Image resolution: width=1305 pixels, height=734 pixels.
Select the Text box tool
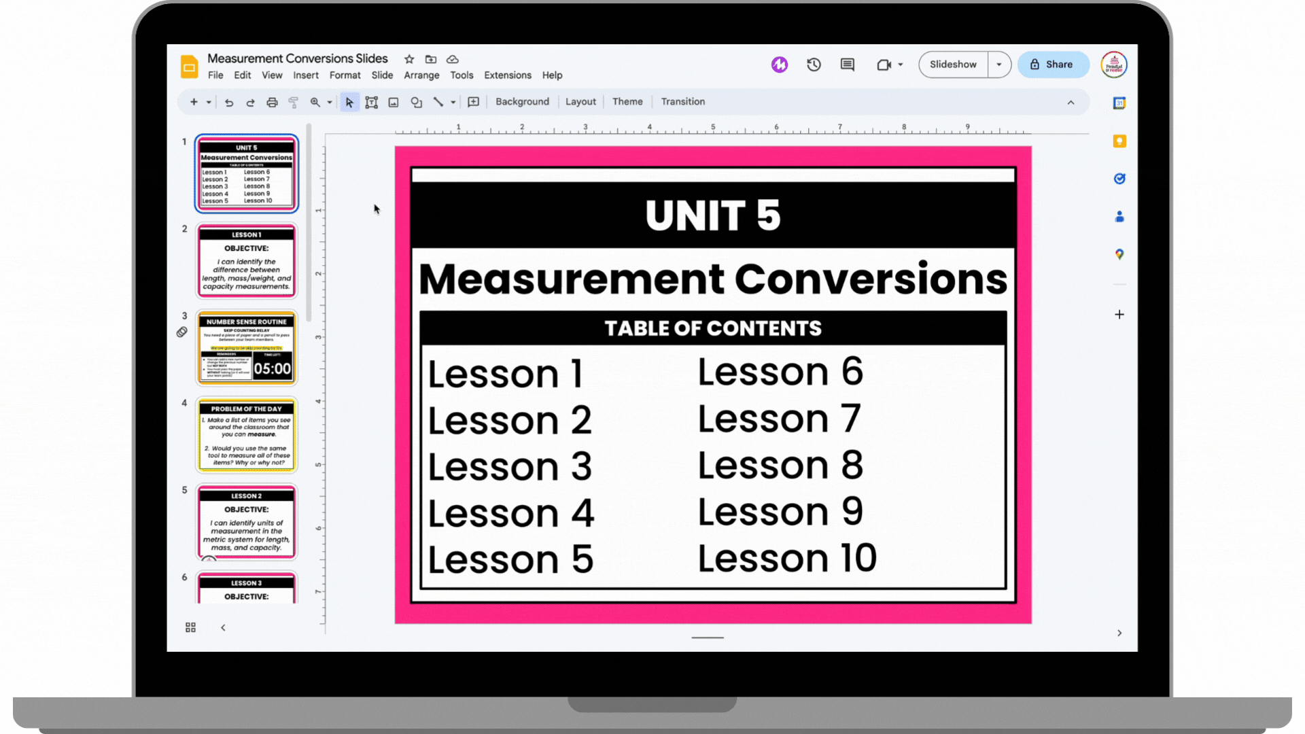[371, 103]
